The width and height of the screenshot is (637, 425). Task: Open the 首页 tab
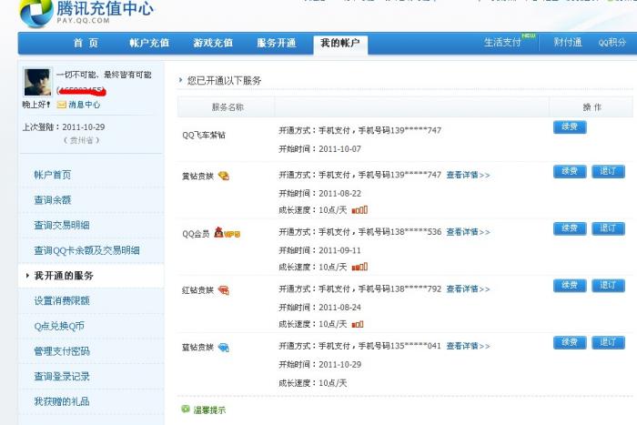pos(86,43)
